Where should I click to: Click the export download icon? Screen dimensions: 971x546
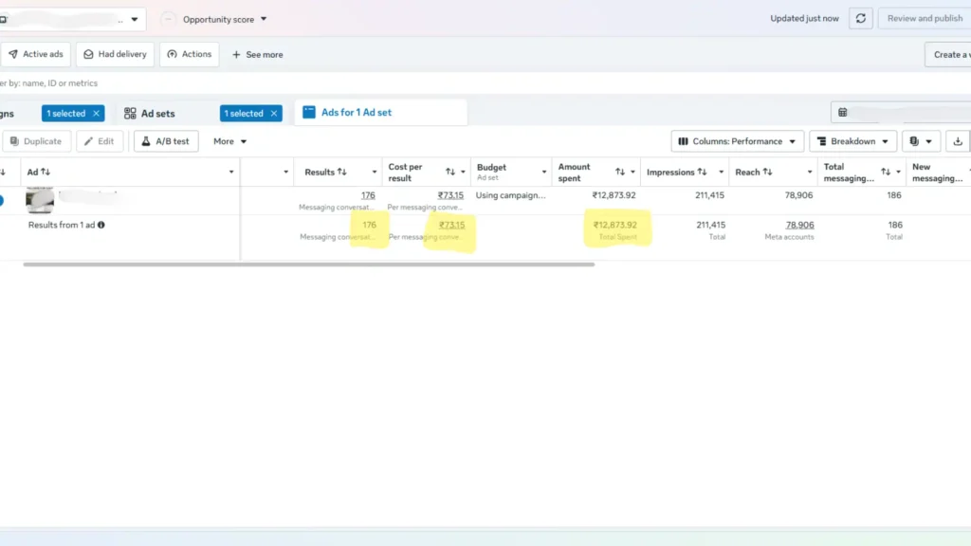pyautogui.click(x=958, y=141)
